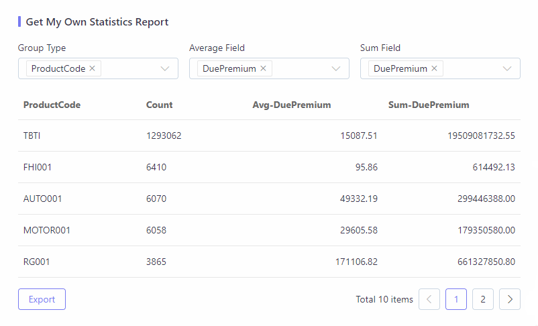
Task: Select page 1 in pagination
Action: (x=456, y=299)
